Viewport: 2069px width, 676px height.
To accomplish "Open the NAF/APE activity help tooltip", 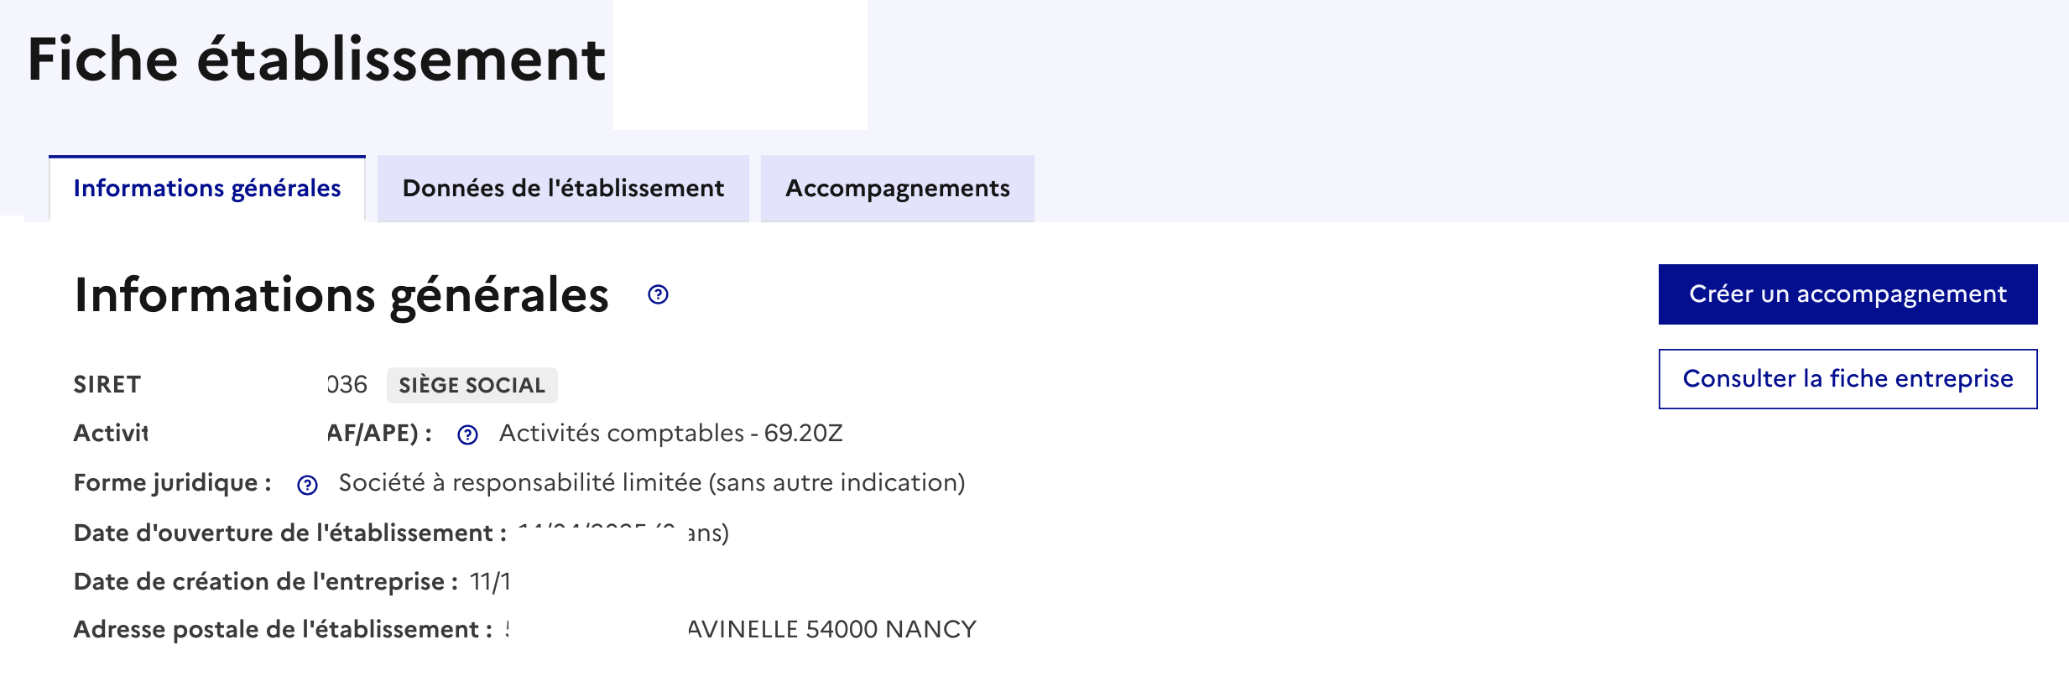I will pos(467,434).
